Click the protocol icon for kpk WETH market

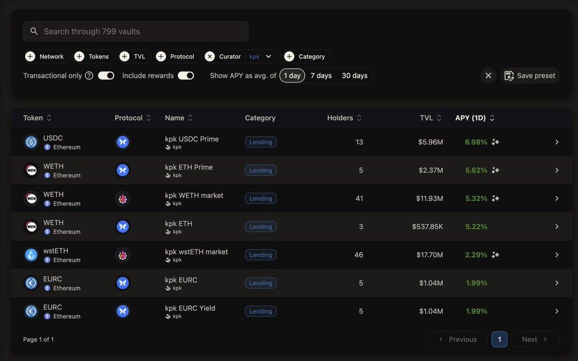point(123,198)
